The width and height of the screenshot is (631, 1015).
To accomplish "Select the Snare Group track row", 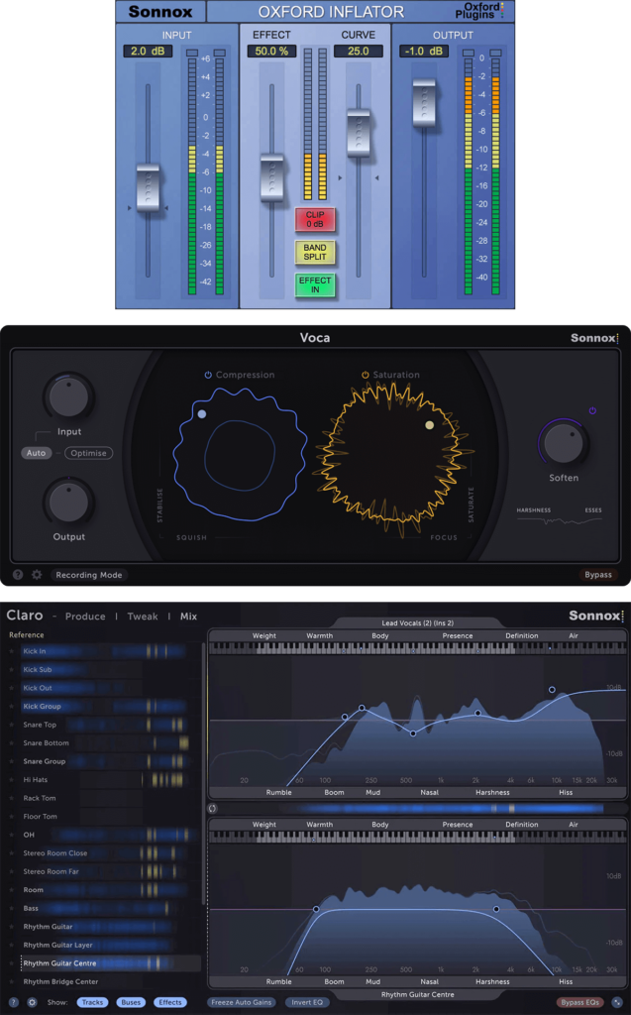I will [104, 761].
